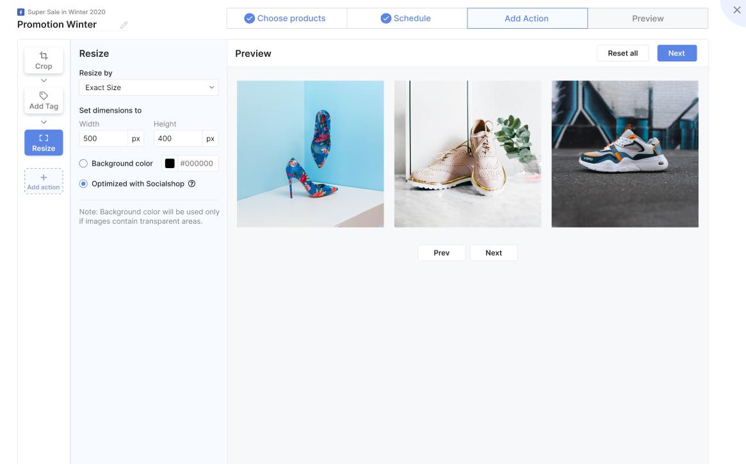
Task: Open the Resize by Exact Size dropdown
Action: point(149,88)
